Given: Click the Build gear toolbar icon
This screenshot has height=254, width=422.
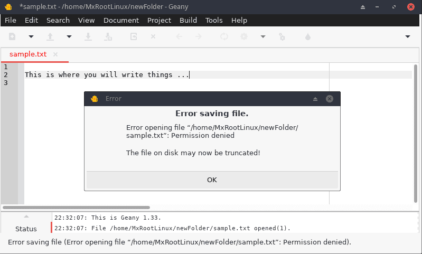Looking at the screenshot, I should [x=244, y=36].
